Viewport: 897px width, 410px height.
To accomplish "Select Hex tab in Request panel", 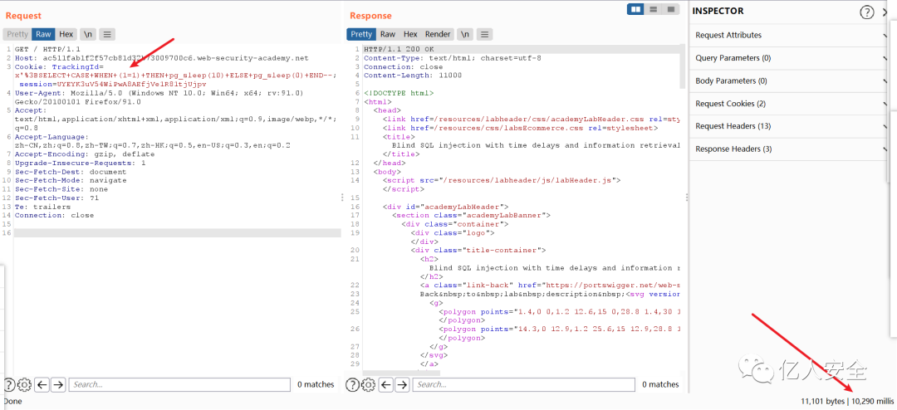I will coord(66,34).
